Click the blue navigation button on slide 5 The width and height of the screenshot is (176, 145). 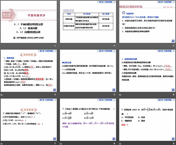coord(114,89)
